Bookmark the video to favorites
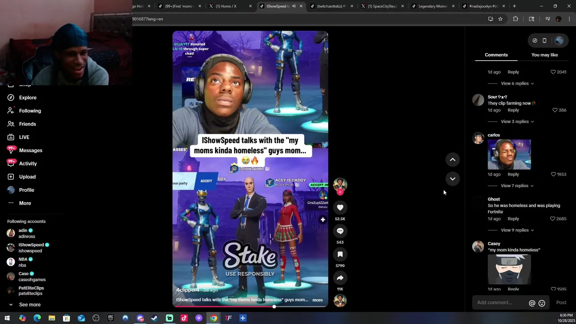This screenshot has height=324, width=576. pyautogui.click(x=340, y=254)
